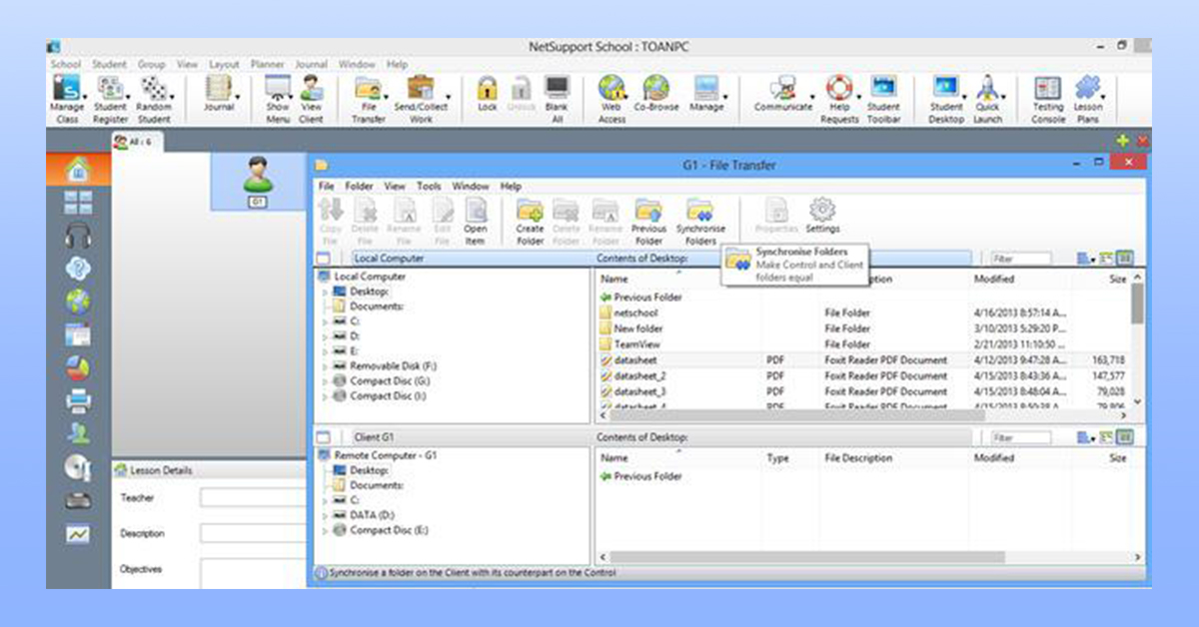
Task: Open the File Transfer Settings gear
Action: tap(821, 214)
